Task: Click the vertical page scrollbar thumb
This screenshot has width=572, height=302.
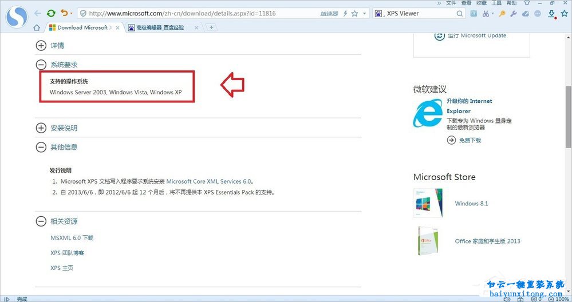Action: 569,117
